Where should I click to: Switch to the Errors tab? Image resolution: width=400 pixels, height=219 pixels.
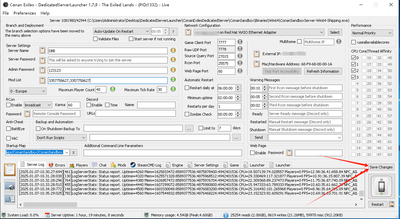57,165
